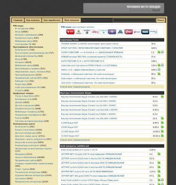
Task: Click the red MTS payment card icon
Action: click(70, 32)
